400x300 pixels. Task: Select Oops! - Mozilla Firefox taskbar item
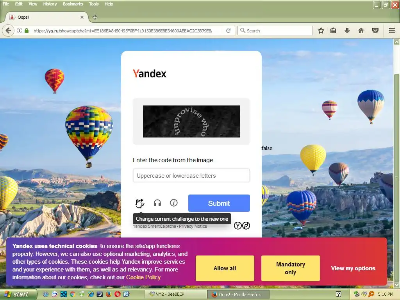pos(238,295)
